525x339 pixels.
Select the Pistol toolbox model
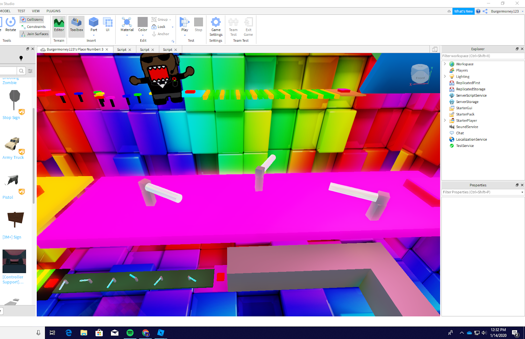[14, 187]
